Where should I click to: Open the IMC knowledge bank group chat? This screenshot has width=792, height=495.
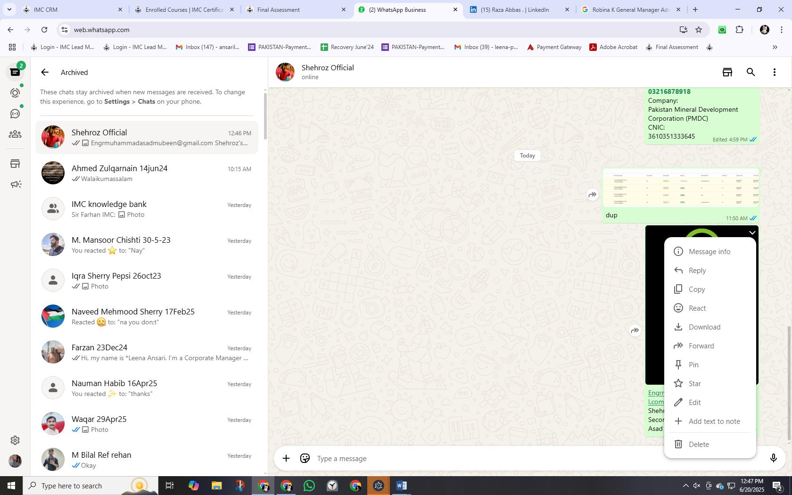[x=147, y=209]
